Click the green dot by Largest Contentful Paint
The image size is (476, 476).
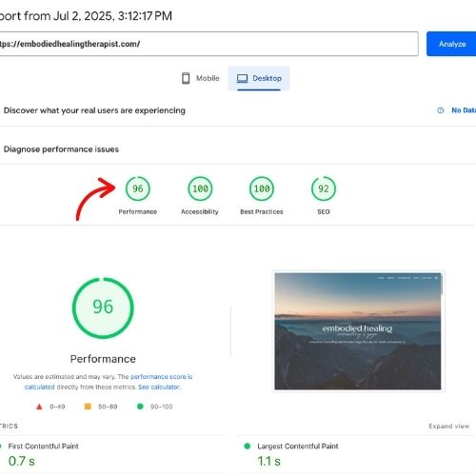(x=248, y=446)
